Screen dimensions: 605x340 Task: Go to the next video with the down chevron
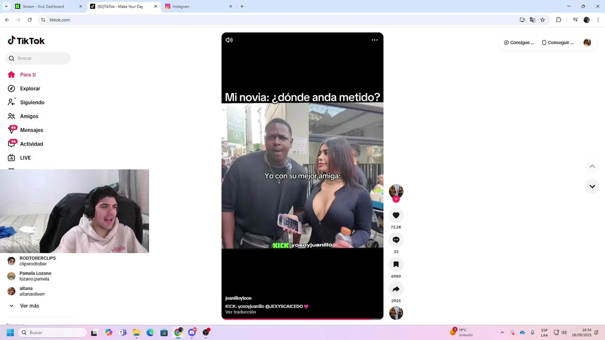pos(592,187)
